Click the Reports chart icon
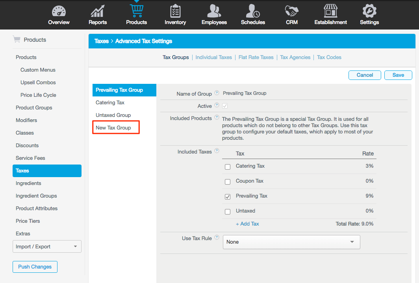 (x=97, y=11)
